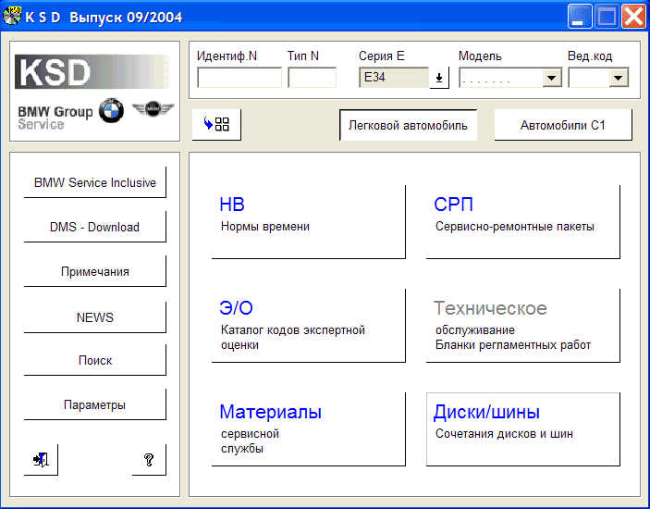Open Параметры settings

[95, 404]
